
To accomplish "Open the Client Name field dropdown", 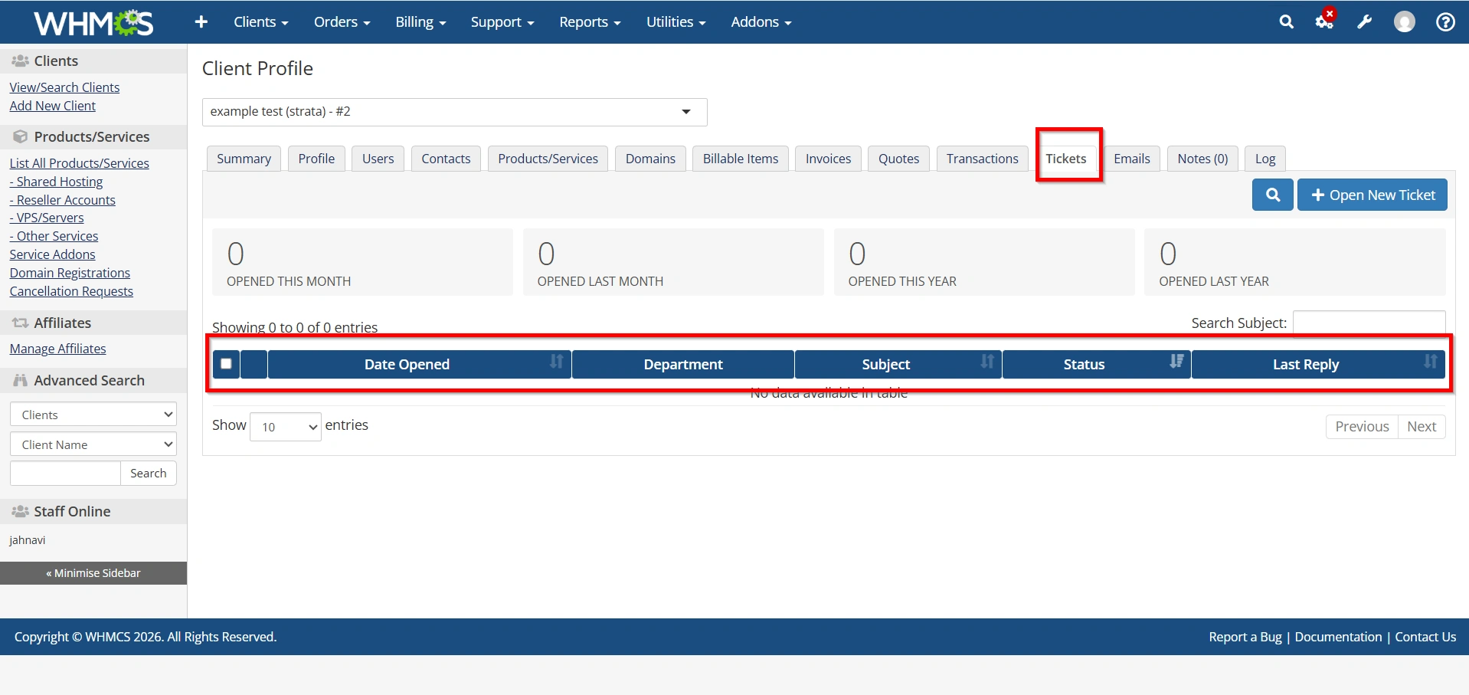I will [x=93, y=444].
